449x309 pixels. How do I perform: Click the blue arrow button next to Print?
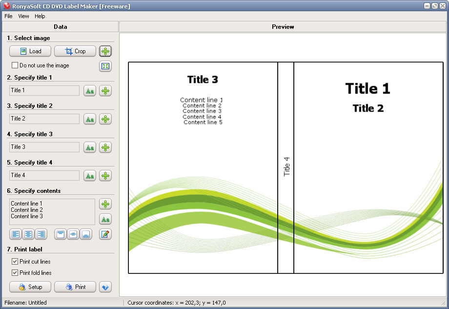(105, 287)
